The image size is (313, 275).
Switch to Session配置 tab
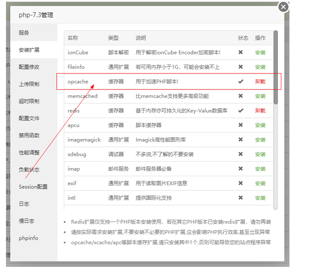[x=33, y=186]
